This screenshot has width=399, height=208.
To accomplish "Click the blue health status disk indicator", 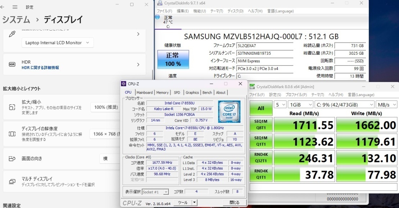I will 158,17.
